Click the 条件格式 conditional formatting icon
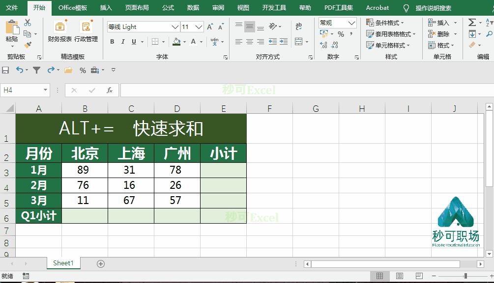 370,23
